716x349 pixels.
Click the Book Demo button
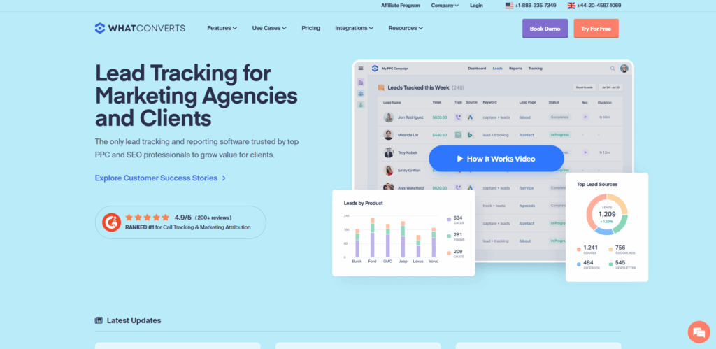(x=545, y=29)
